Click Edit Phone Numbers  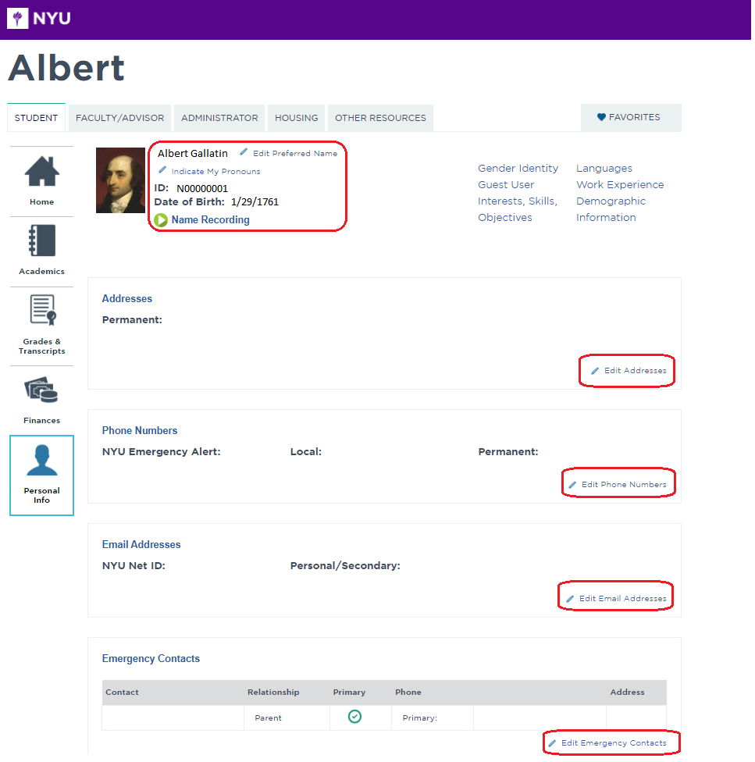coord(623,485)
